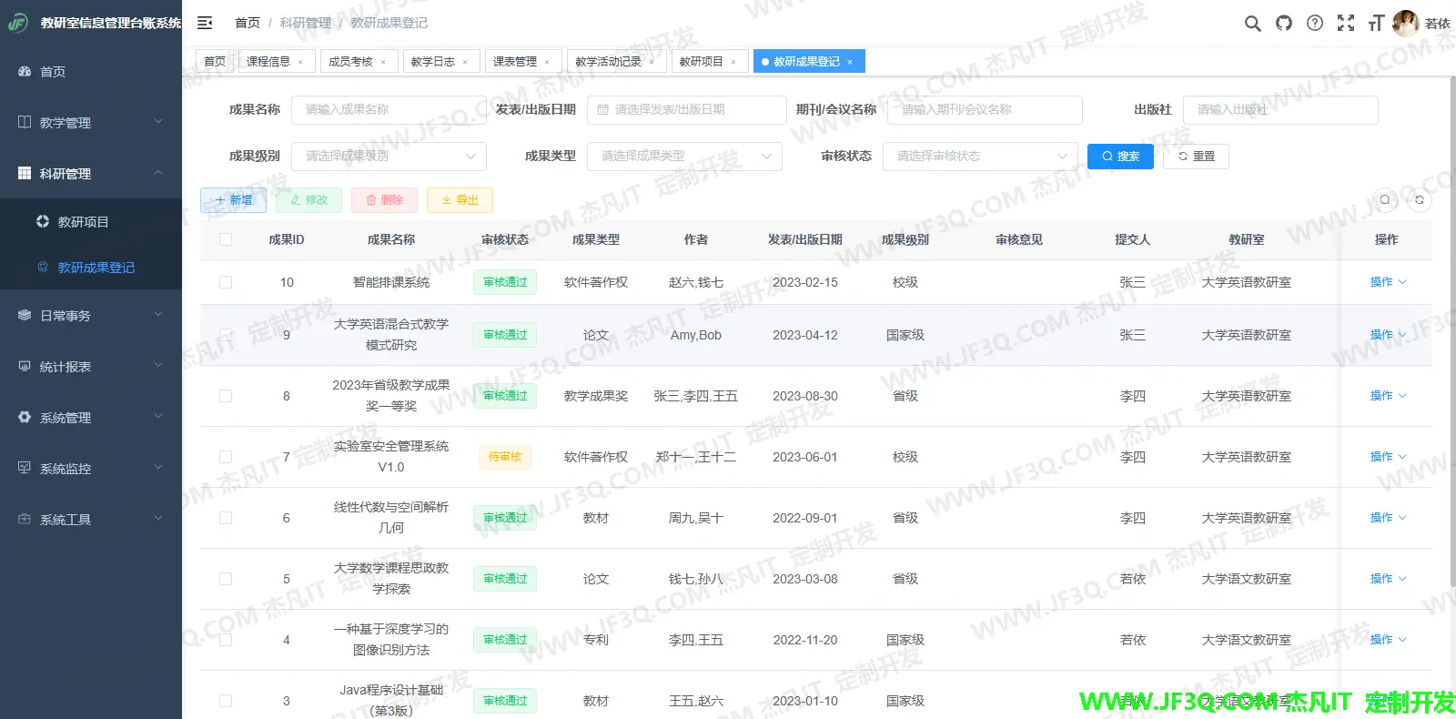Click the 科研管理 grid icon in sidebar
Screen dimensions: 1456x719
pos(25,173)
